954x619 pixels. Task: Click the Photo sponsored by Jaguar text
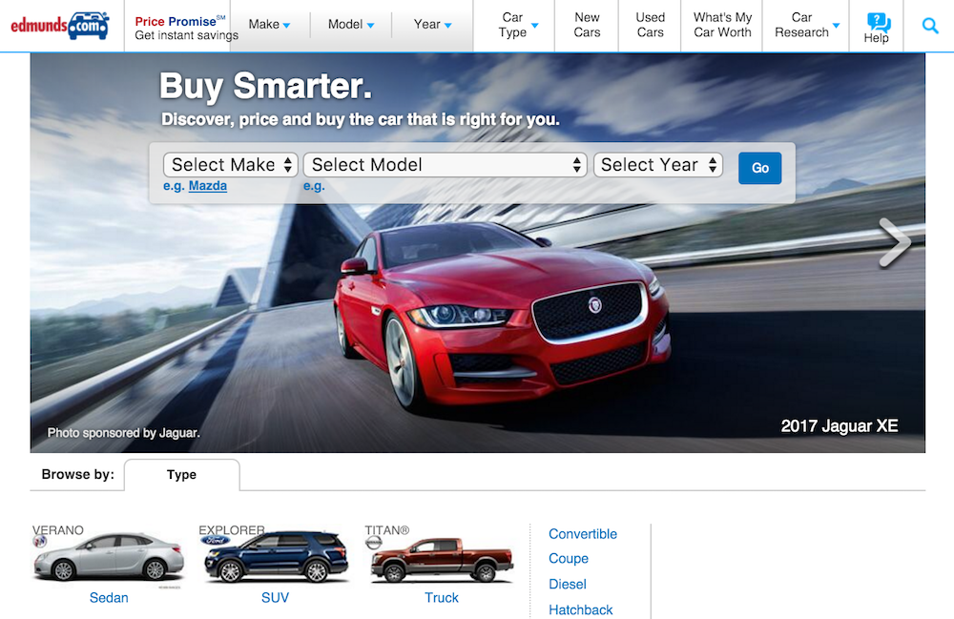[x=123, y=433]
